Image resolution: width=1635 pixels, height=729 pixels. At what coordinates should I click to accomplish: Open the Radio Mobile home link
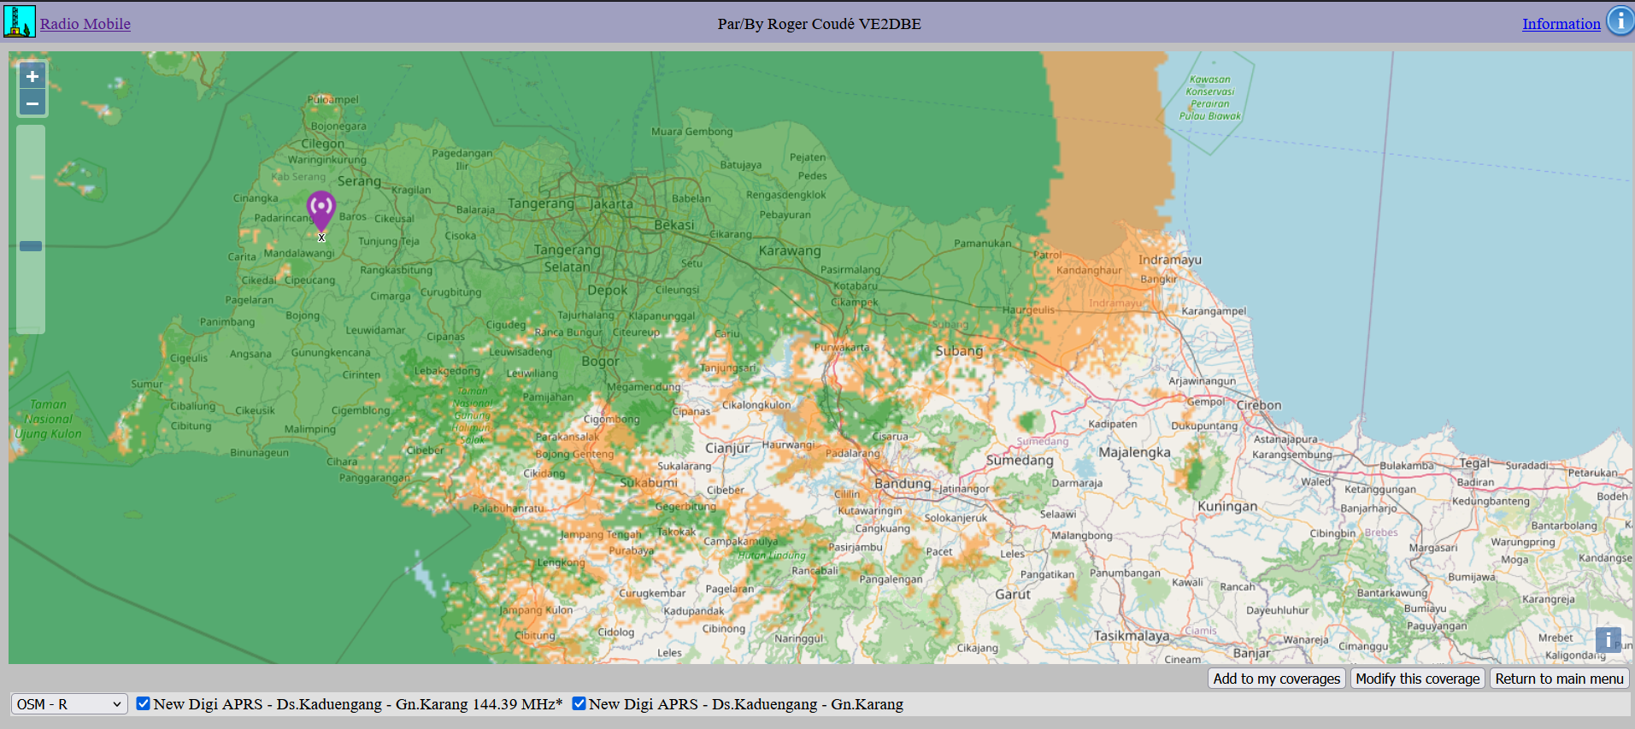pos(85,24)
